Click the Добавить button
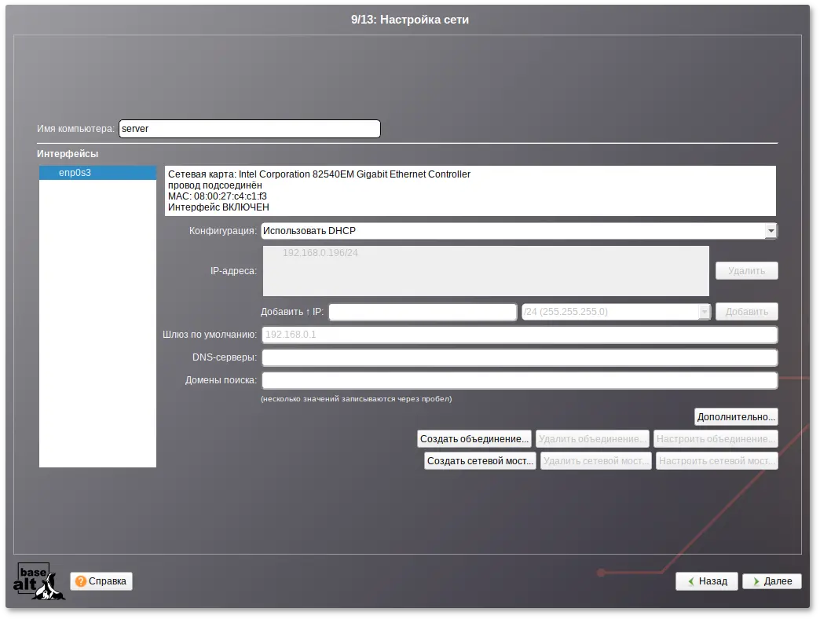 [x=746, y=312]
